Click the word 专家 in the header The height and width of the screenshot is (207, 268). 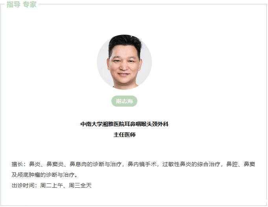tap(30, 4)
